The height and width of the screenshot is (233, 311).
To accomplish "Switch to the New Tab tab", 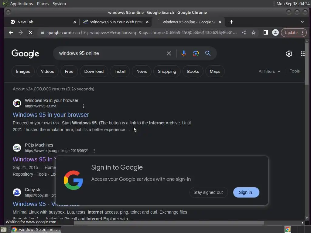I will tap(42, 22).
